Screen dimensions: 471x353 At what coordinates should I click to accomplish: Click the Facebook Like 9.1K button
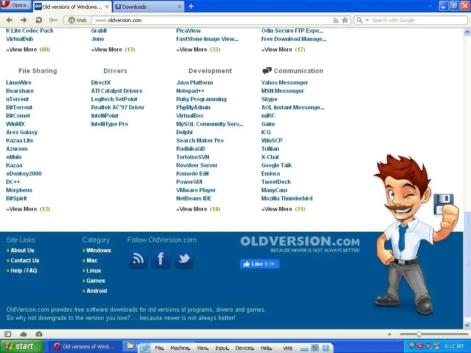coord(259,264)
